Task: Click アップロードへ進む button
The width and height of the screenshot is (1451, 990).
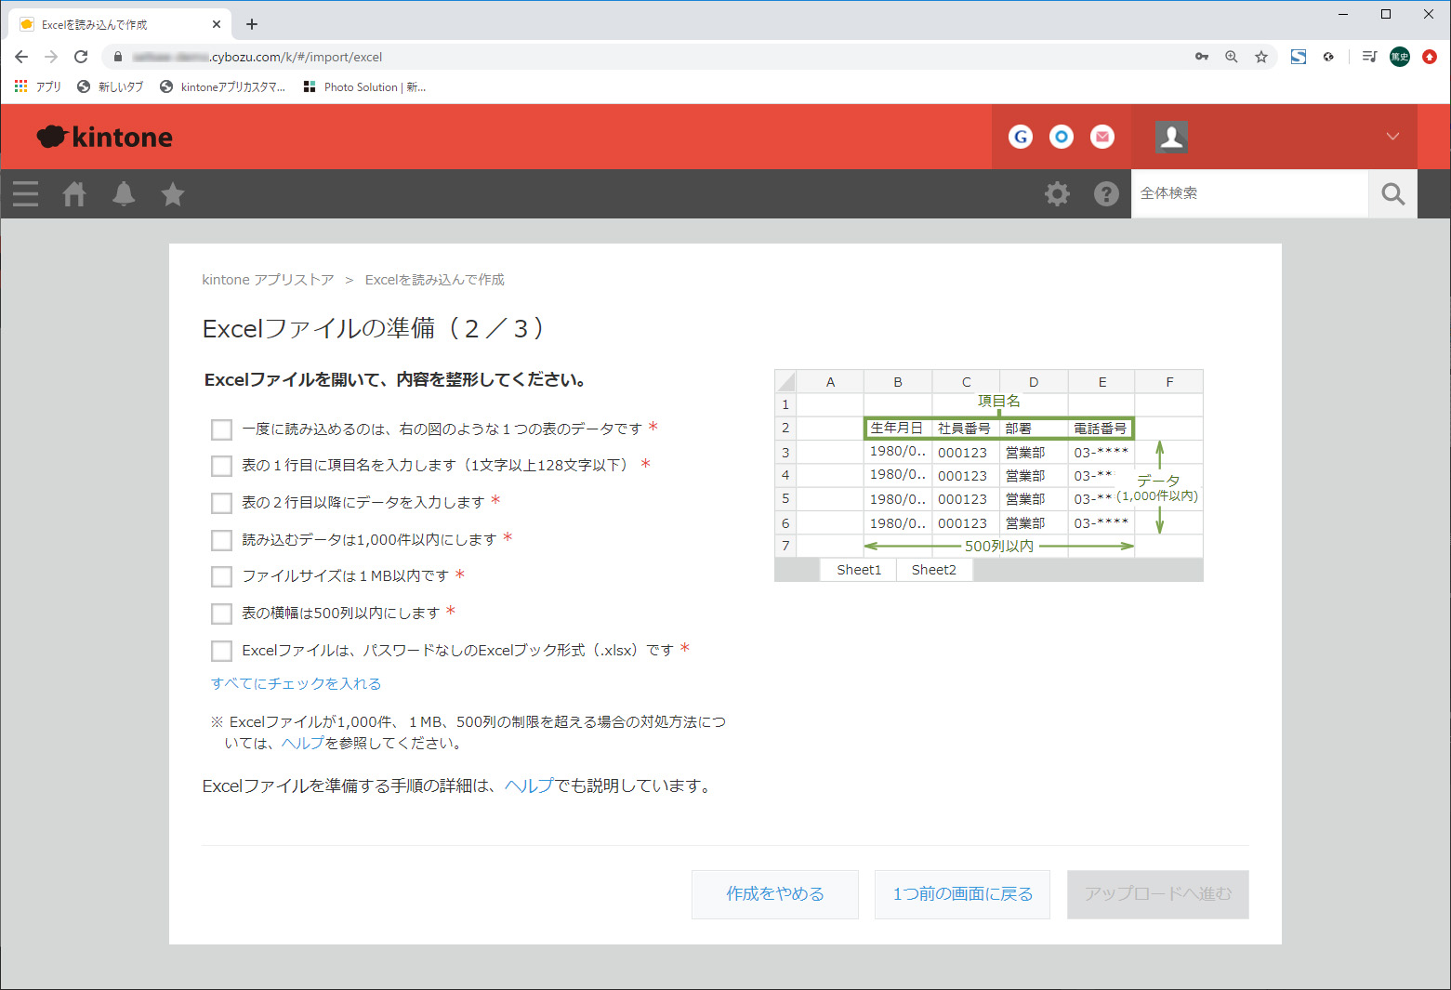Action: (x=1158, y=894)
